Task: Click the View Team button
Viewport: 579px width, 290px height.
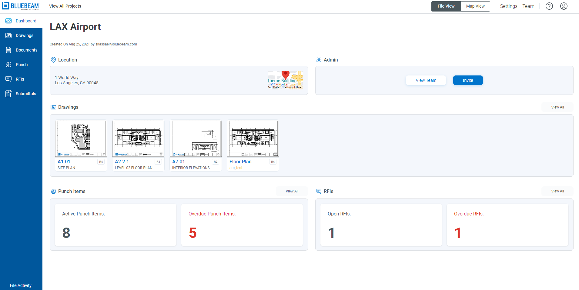Action: coord(426,80)
